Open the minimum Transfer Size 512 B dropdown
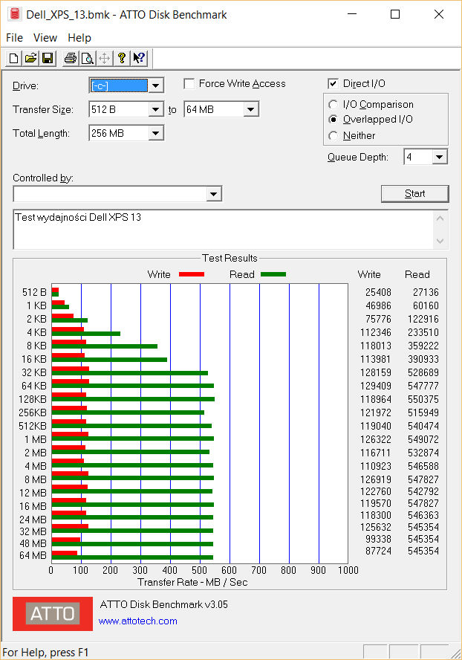462x660 pixels. coord(156,109)
